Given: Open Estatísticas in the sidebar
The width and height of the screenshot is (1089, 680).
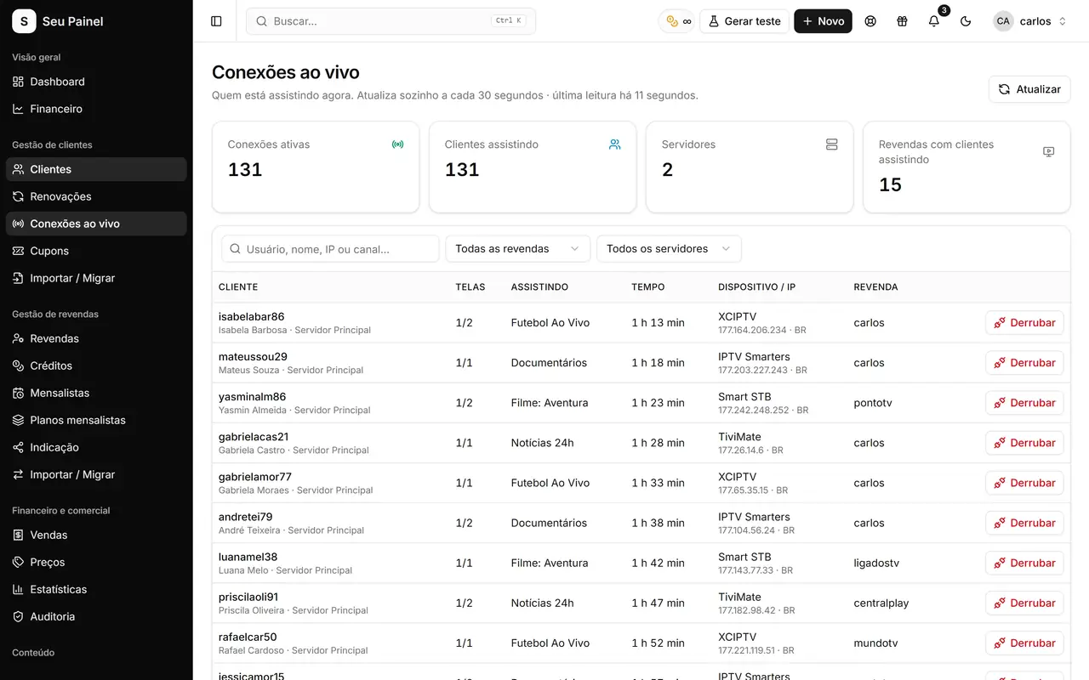Looking at the screenshot, I should pyautogui.click(x=96, y=589).
